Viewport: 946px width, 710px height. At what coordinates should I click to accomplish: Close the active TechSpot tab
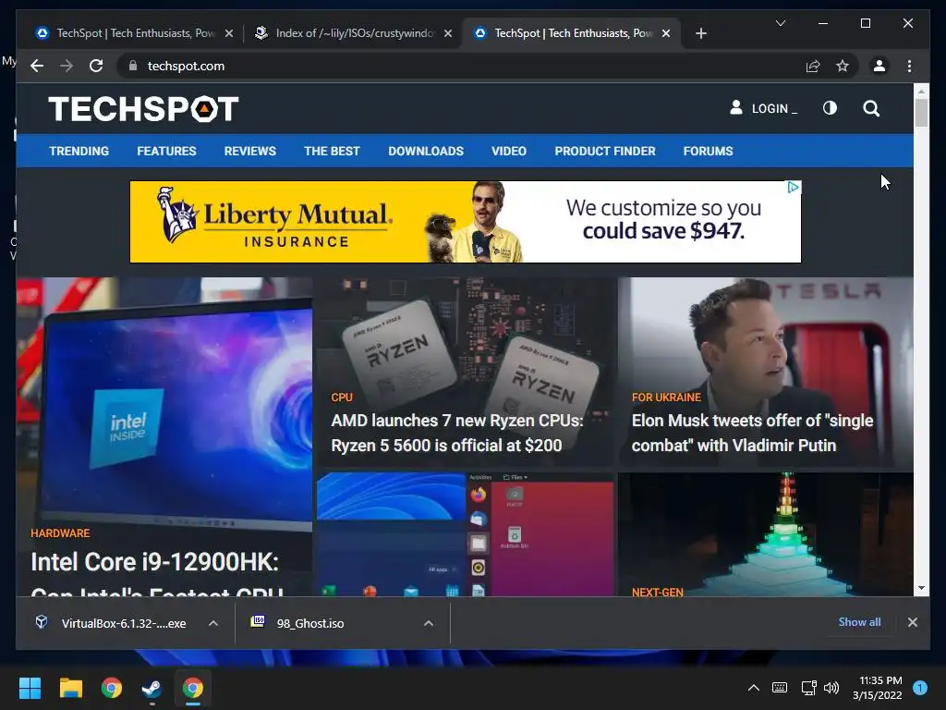tap(666, 33)
